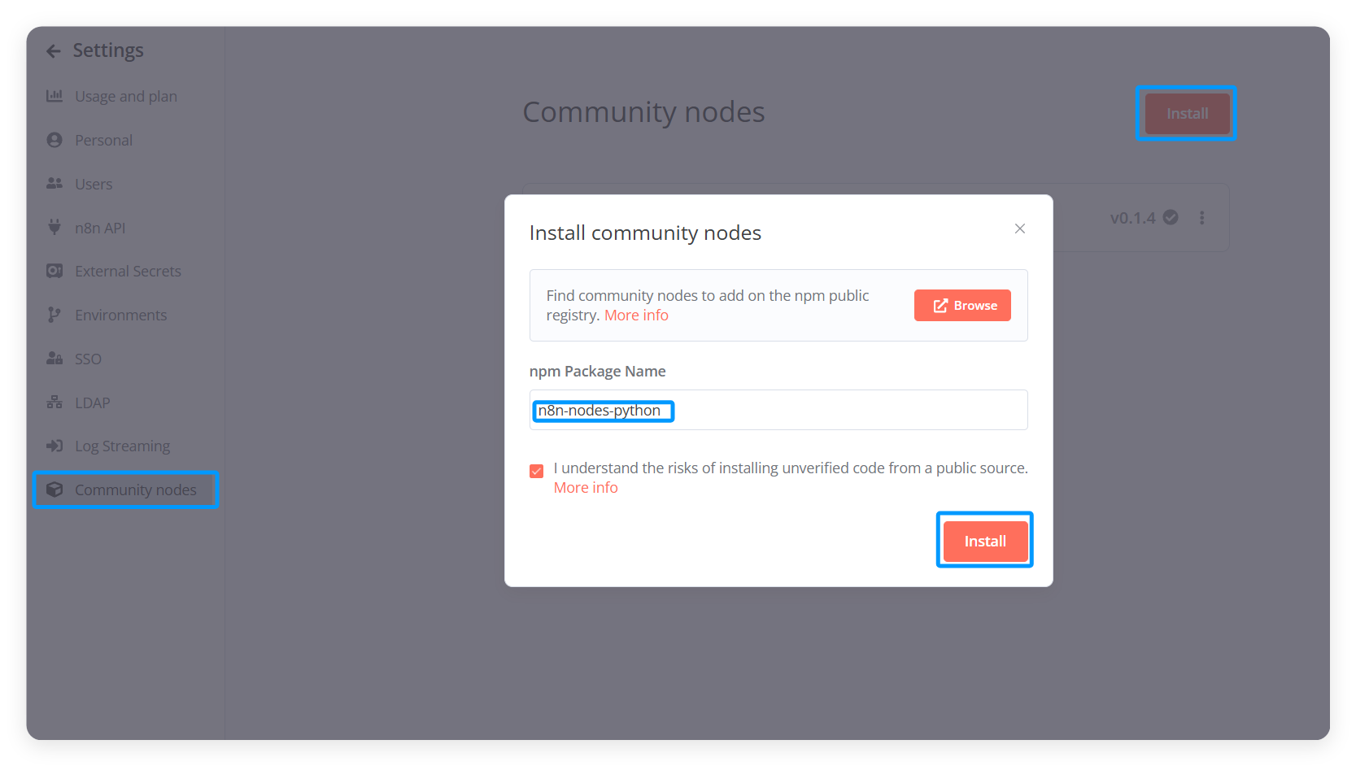Open the Users settings page
The image size is (1356, 766).
pos(94,184)
